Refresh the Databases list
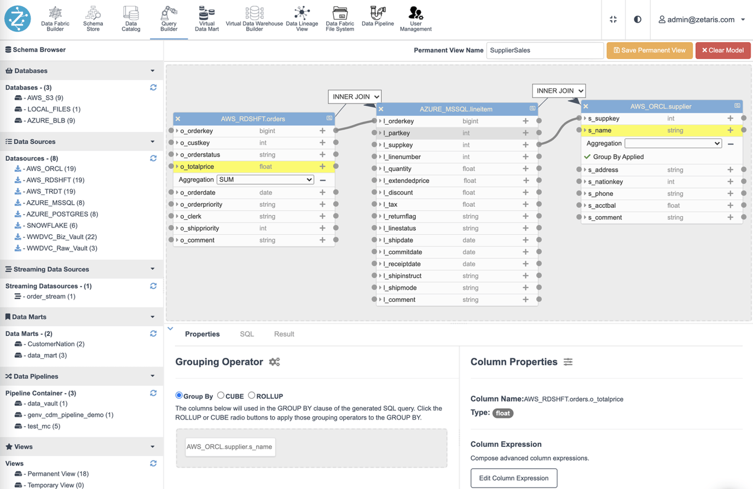The height and width of the screenshot is (489, 753). pyautogui.click(x=153, y=88)
